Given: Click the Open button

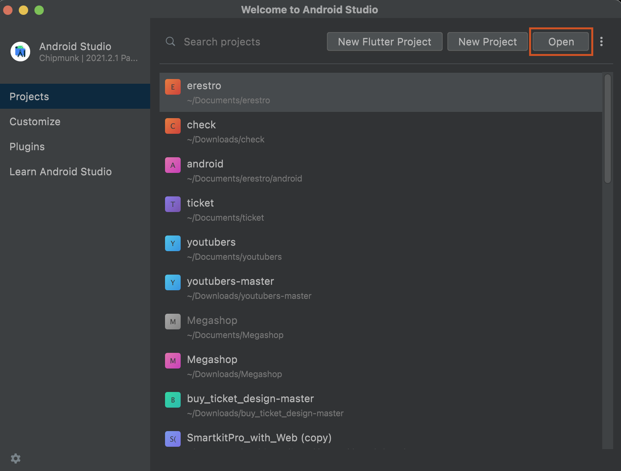Looking at the screenshot, I should pyautogui.click(x=561, y=41).
